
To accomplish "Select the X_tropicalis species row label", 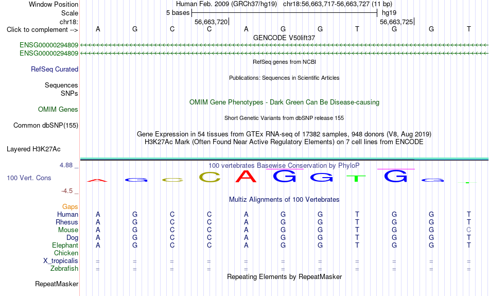I will [x=61, y=261].
